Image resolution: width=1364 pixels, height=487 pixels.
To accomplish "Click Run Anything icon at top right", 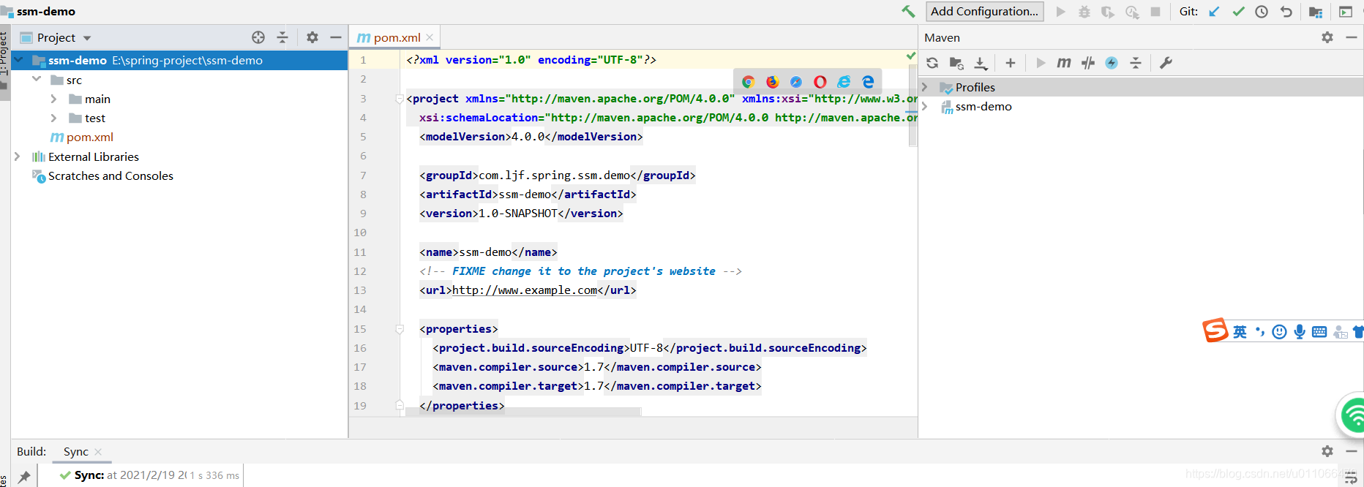I will coord(1346,12).
